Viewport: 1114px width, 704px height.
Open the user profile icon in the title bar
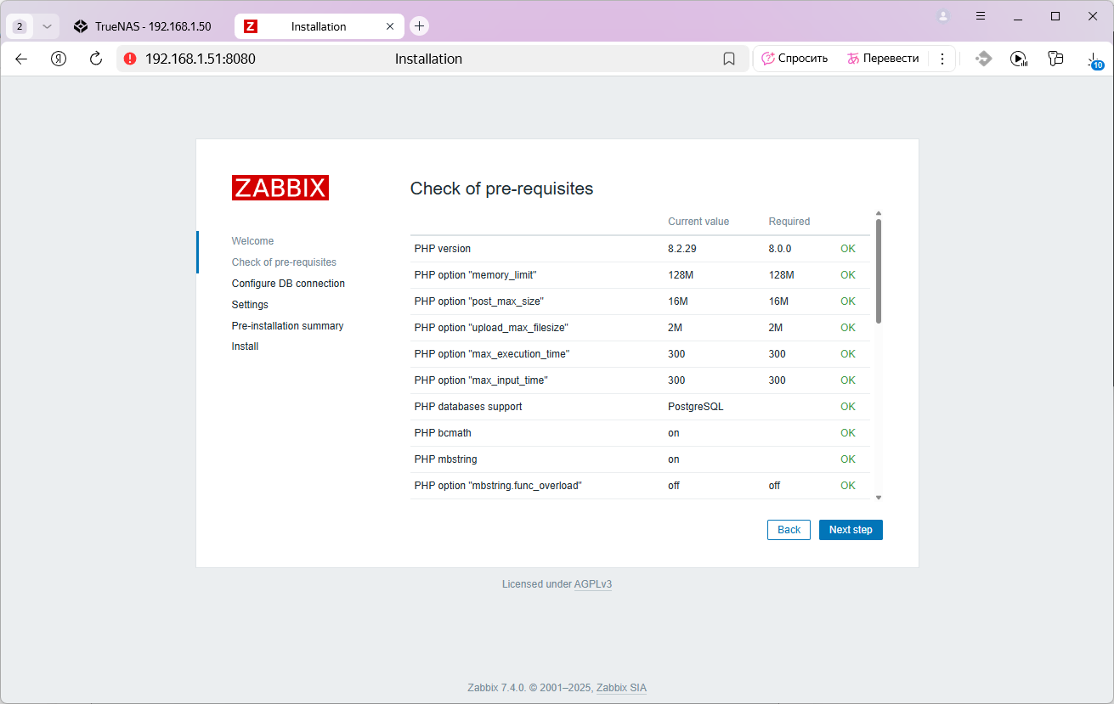click(x=943, y=16)
